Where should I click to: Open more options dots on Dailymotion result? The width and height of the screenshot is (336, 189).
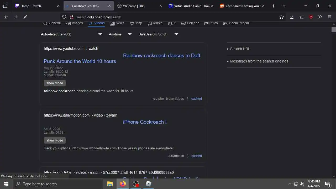[187, 156]
